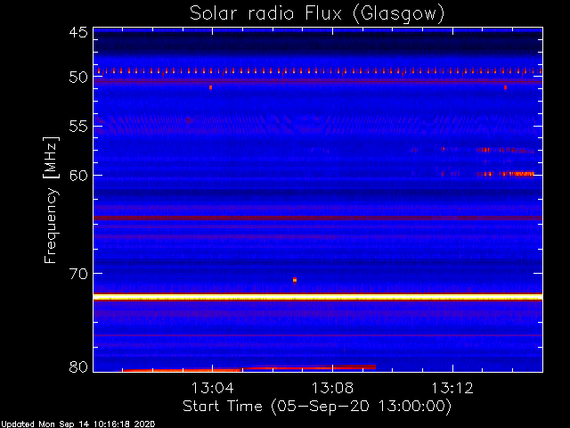Click the plot title "Solar radio Flux (Glasgow)"
570x428 pixels.
pos(317,14)
